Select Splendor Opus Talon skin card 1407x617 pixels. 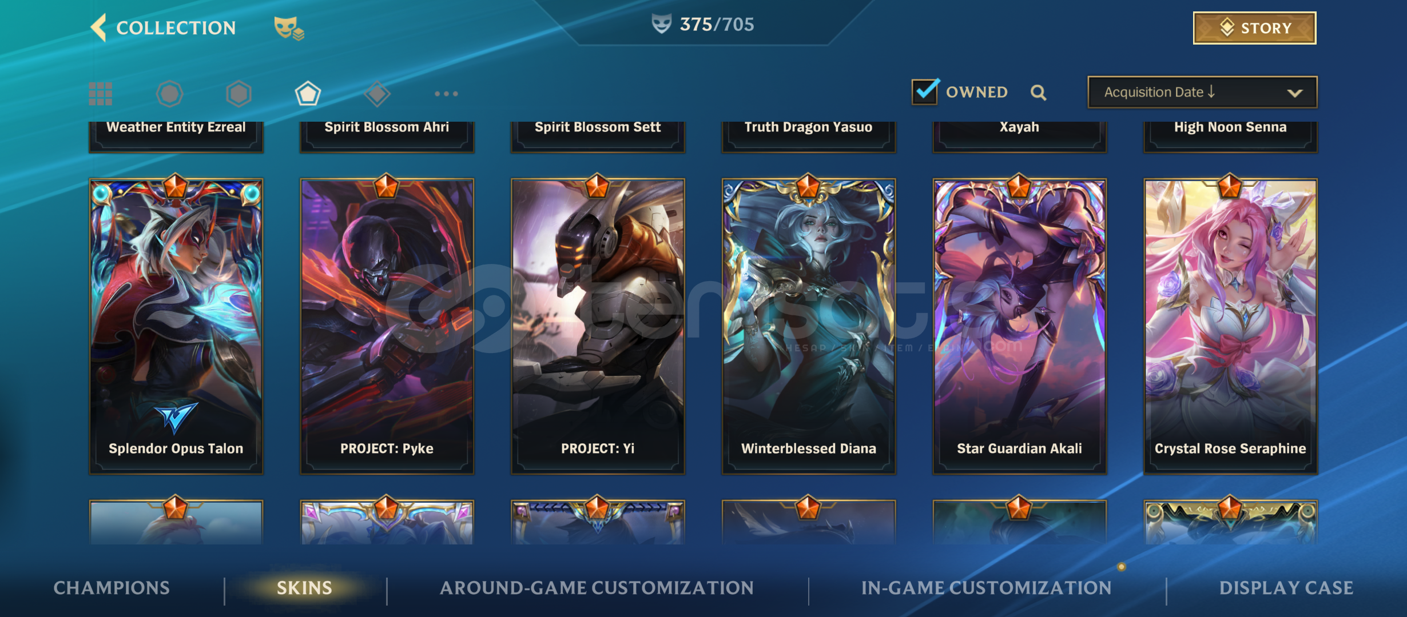[176, 326]
